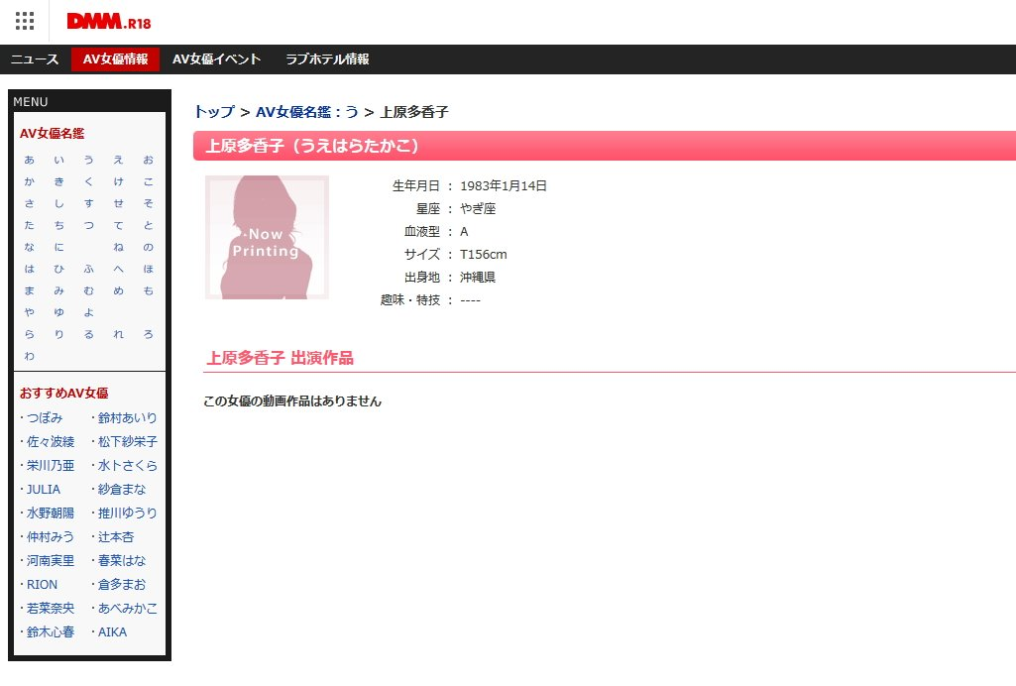Click the AIKA recommended link
This screenshot has width=1016, height=686.
tap(113, 631)
